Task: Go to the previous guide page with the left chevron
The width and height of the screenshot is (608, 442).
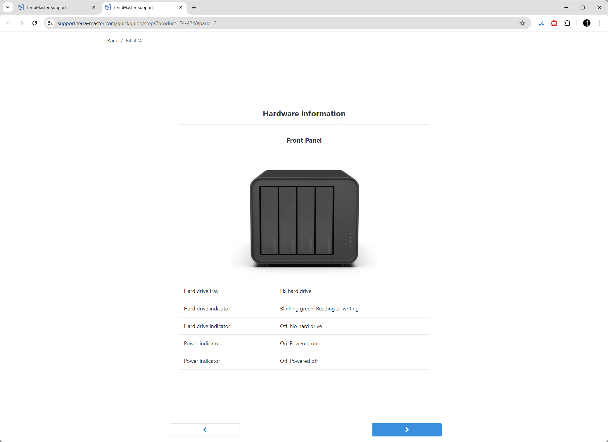Action: (205, 430)
